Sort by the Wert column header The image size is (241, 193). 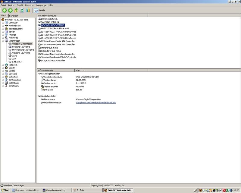pyautogui.click(x=78, y=70)
